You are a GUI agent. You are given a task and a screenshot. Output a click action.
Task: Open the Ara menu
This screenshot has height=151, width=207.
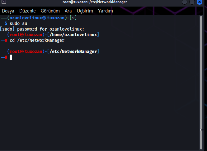(68, 11)
